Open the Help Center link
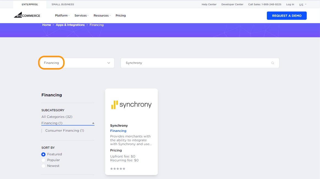This screenshot has width=320, height=179. [x=209, y=4]
